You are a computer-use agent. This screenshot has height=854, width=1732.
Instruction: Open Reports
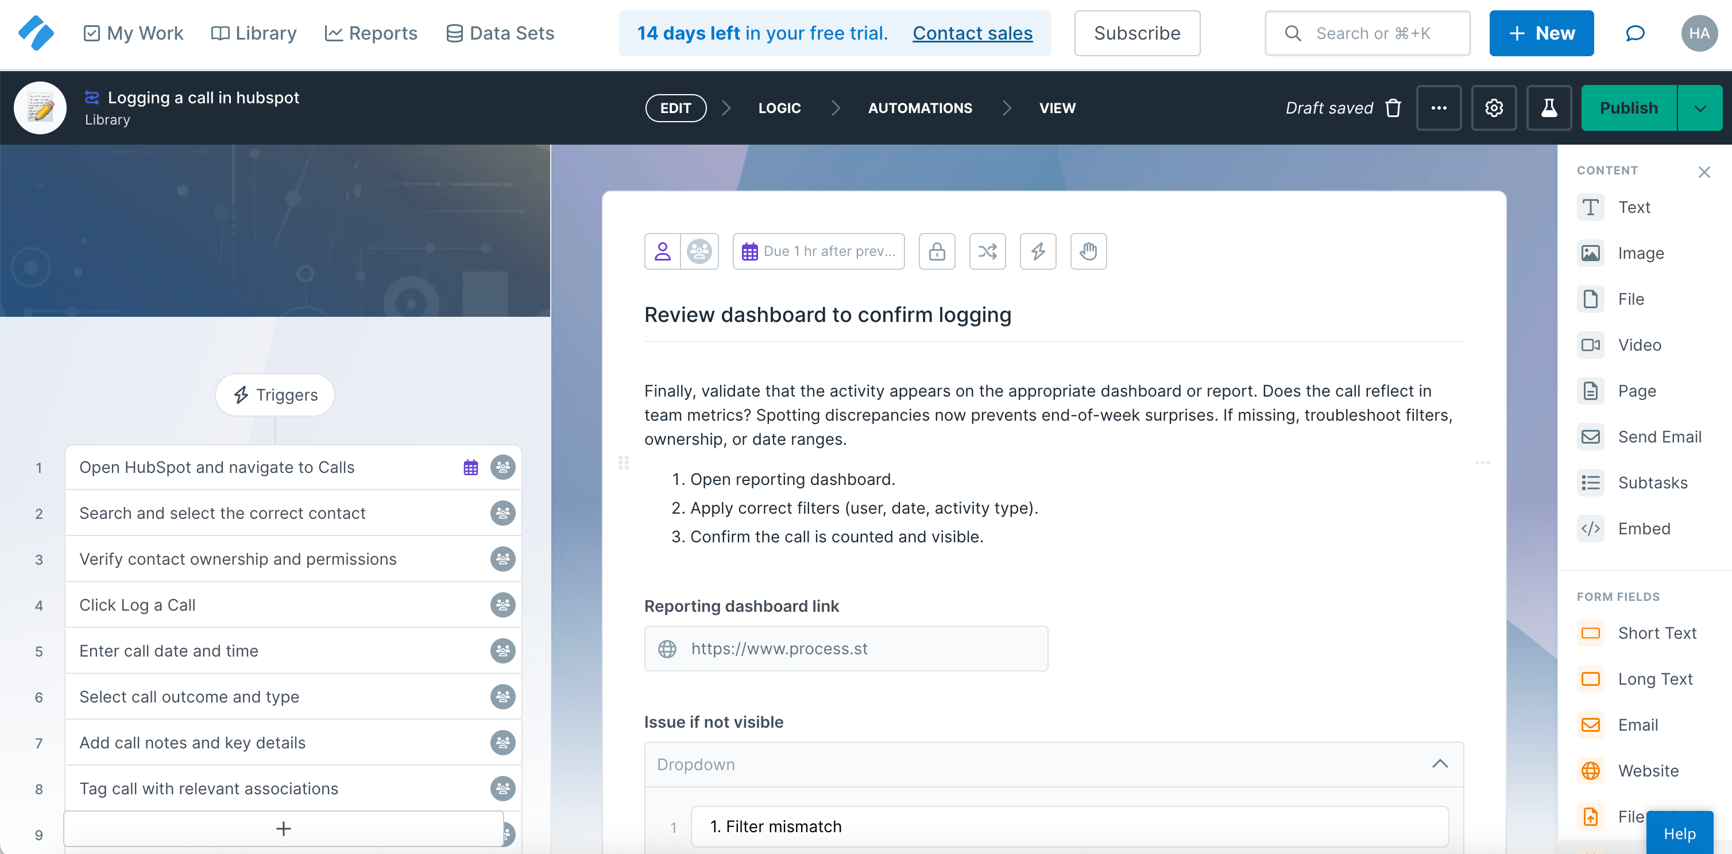370,33
